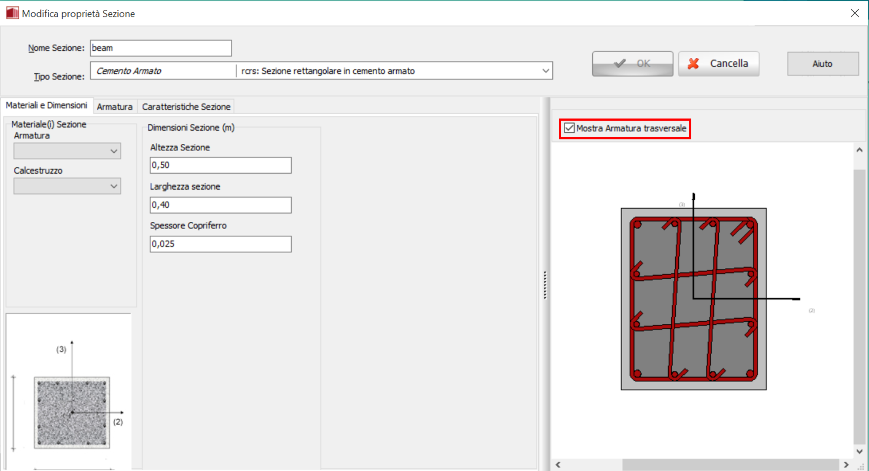The height and width of the screenshot is (471, 869).
Task: Click the scroll-left arrow under the section preview
Action: [x=558, y=464]
